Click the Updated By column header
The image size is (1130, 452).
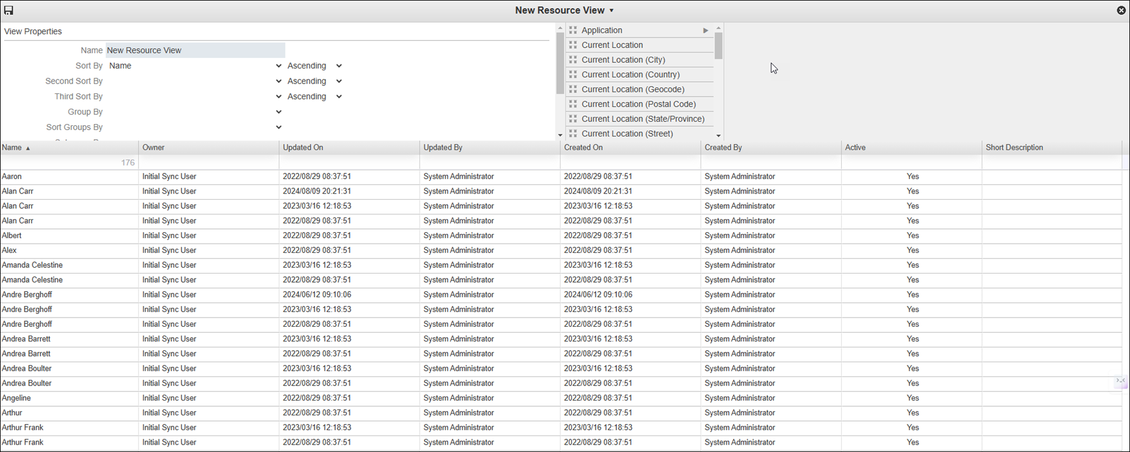pos(490,147)
